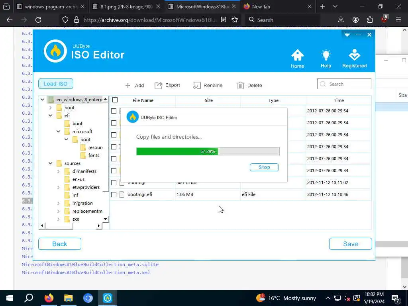
Task: Click the Back button
Action: (x=60, y=244)
